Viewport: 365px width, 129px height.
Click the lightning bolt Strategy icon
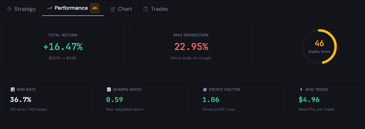[x=9, y=9]
